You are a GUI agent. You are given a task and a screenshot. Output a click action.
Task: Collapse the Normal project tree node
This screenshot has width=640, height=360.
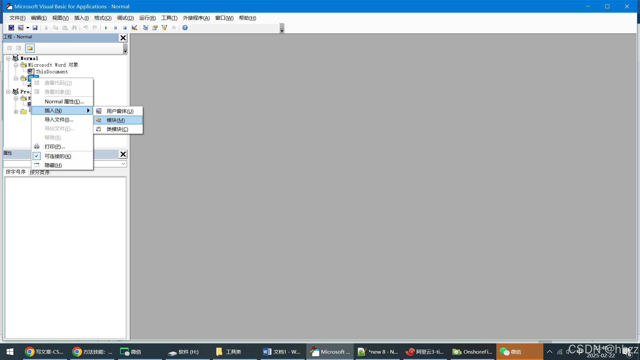8,58
